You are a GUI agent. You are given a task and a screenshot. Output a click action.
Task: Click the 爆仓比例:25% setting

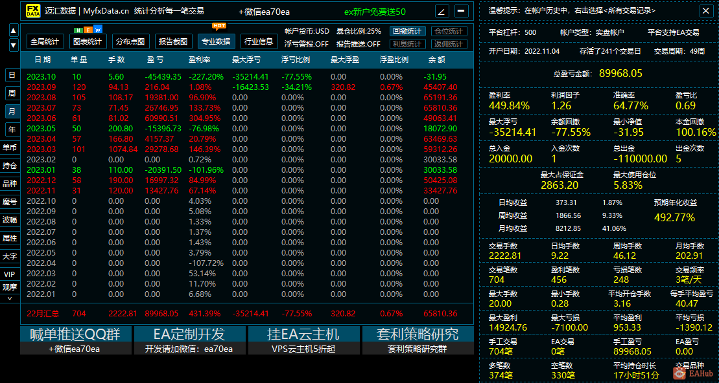pyautogui.click(x=359, y=31)
